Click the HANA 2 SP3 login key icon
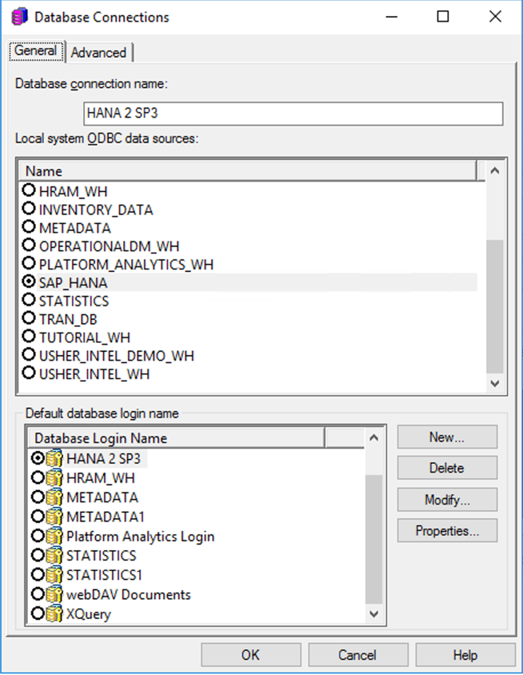This screenshot has width=523, height=675. 54,458
